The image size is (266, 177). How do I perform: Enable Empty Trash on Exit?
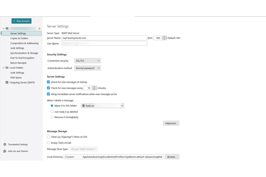coord(48,143)
